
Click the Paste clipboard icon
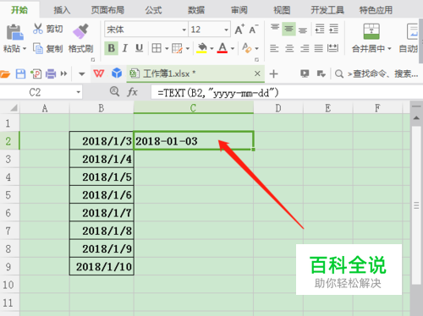tap(14, 32)
